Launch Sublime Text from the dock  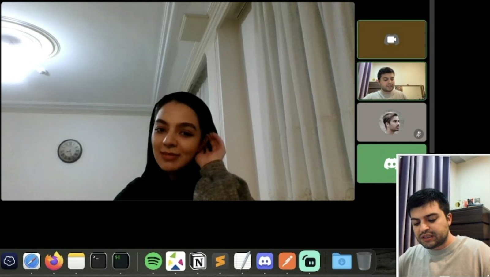click(220, 261)
